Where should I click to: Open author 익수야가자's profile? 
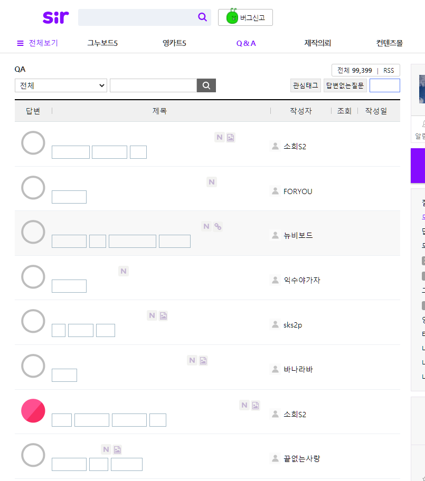point(302,280)
